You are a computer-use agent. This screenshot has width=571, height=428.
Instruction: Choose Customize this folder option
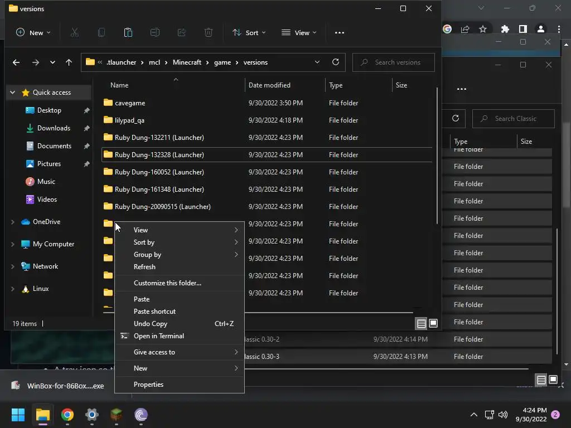[180, 283]
